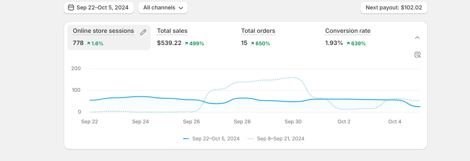The width and height of the screenshot is (470, 161).
Task: Click the Sep 30 label on chart axis
Action: tap(293, 122)
